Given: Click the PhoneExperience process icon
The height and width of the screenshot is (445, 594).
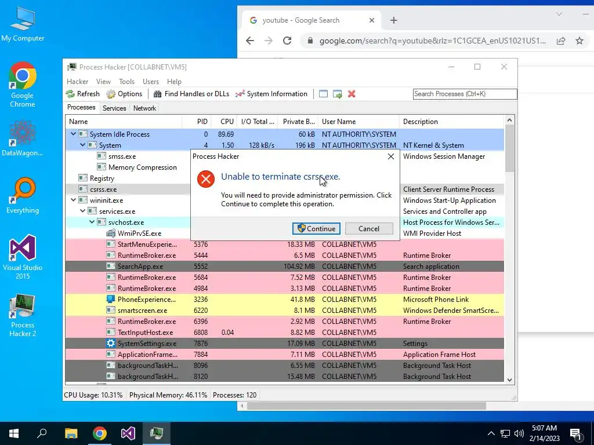Looking at the screenshot, I should click(x=111, y=300).
